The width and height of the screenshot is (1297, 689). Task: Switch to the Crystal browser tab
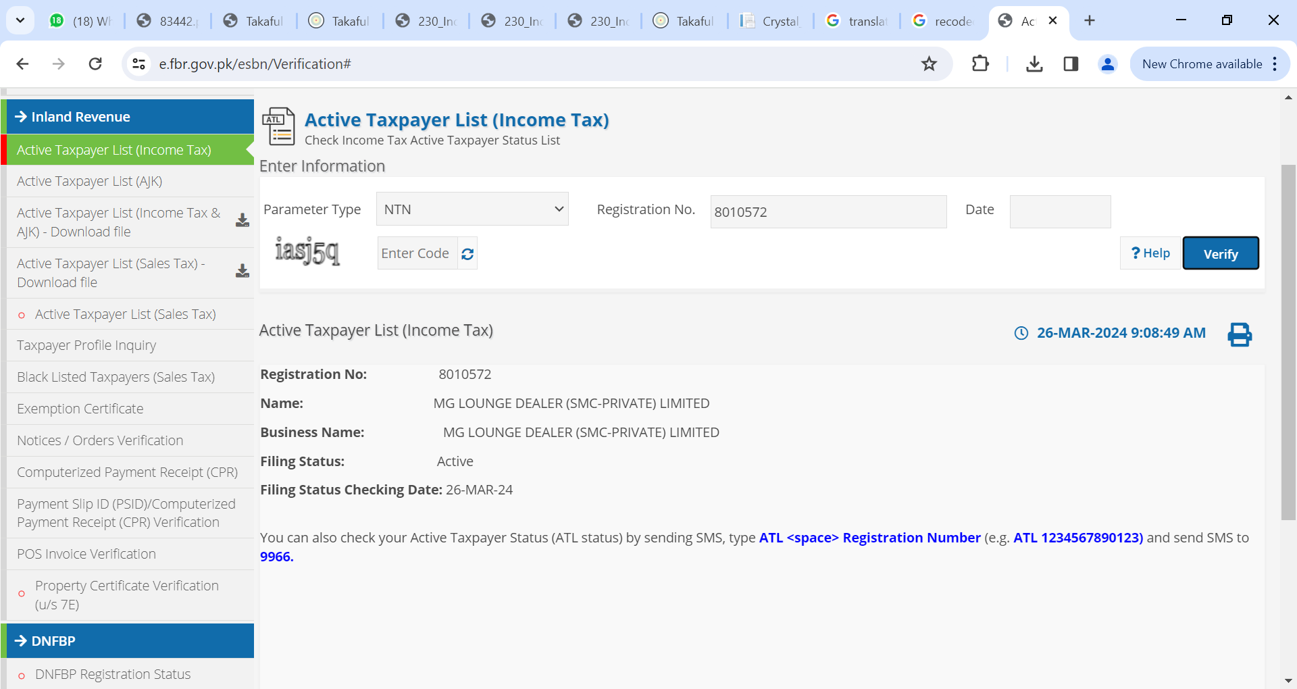coord(770,21)
